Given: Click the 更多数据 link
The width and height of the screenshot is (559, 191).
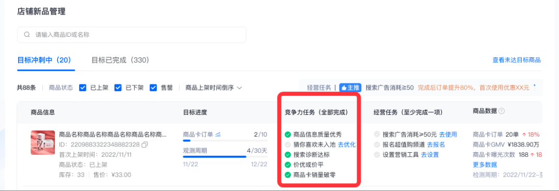Looking at the screenshot, I should pos(484,165).
